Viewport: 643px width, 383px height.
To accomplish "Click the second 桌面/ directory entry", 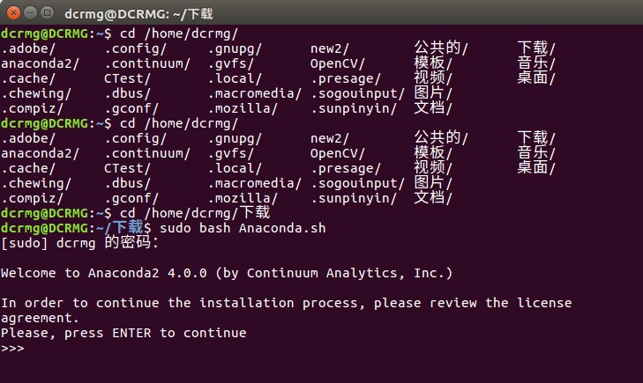I will (x=536, y=168).
